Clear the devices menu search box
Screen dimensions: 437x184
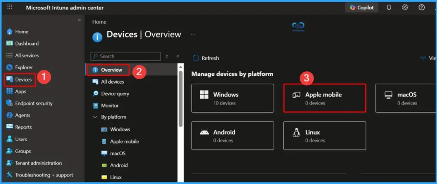167,56
